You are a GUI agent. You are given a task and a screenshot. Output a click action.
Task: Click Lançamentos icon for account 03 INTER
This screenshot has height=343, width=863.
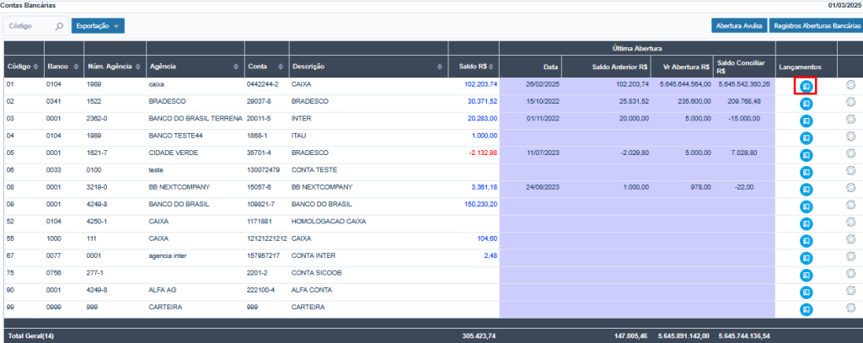(x=806, y=121)
